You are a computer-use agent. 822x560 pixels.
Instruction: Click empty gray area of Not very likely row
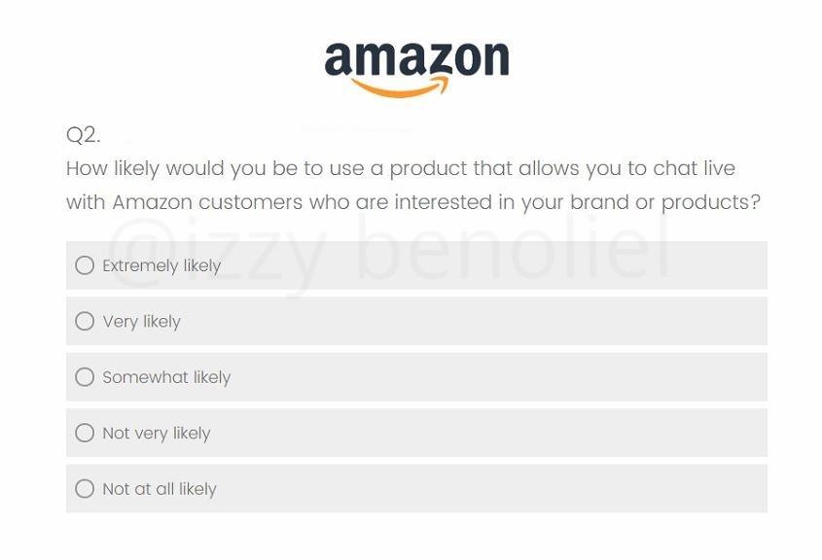click(x=487, y=433)
